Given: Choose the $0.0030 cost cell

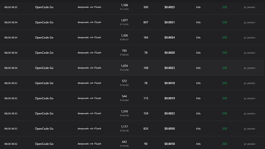Looking at the screenshot, I should click(x=169, y=129).
